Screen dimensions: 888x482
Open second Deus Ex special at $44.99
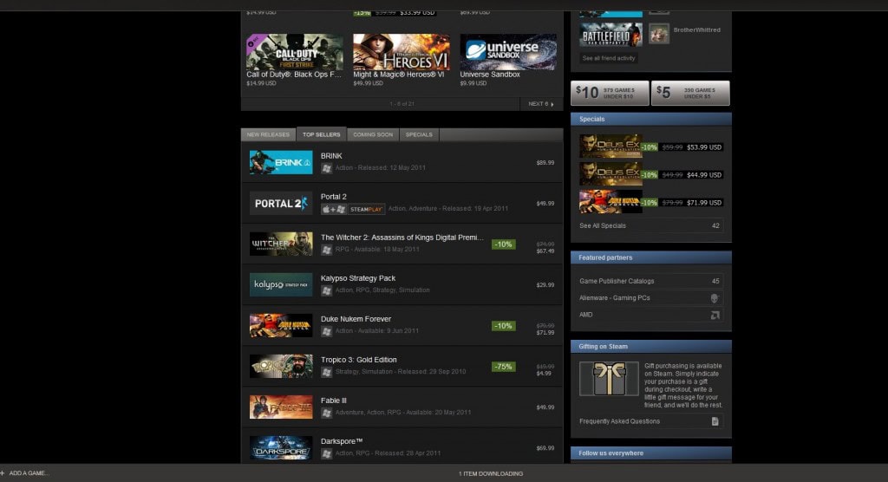tap(610, 174)
